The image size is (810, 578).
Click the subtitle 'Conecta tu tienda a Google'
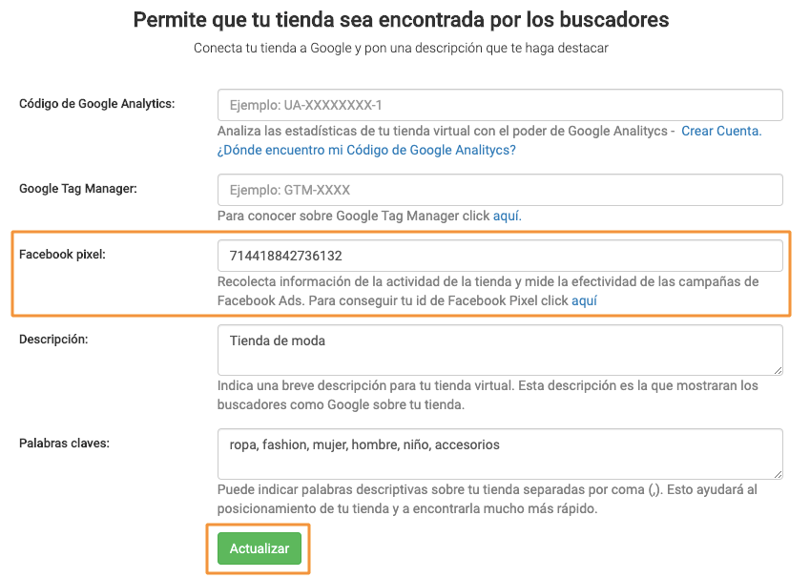tap(401, 48)
